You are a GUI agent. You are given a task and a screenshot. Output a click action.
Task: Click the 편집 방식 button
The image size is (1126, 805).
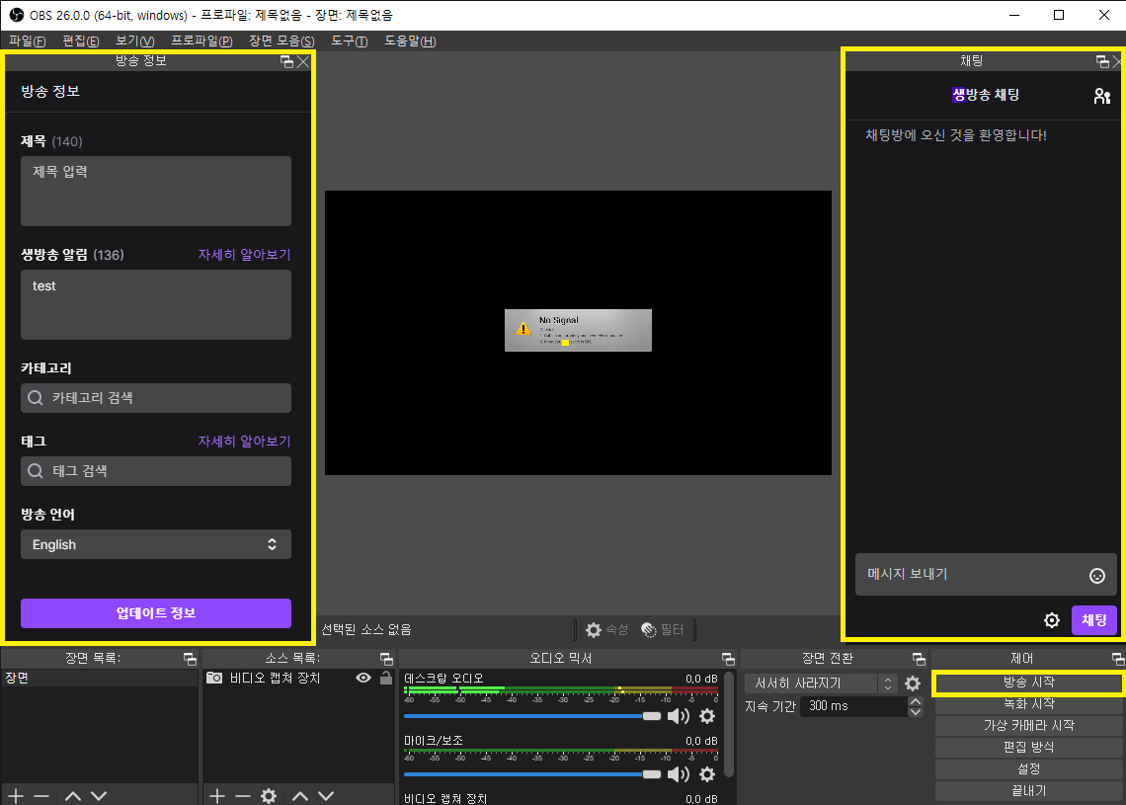click(1028, 748)
